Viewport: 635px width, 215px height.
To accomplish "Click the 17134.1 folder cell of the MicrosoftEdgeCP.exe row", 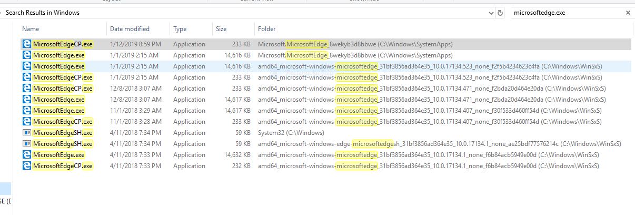I will (429, 166).
